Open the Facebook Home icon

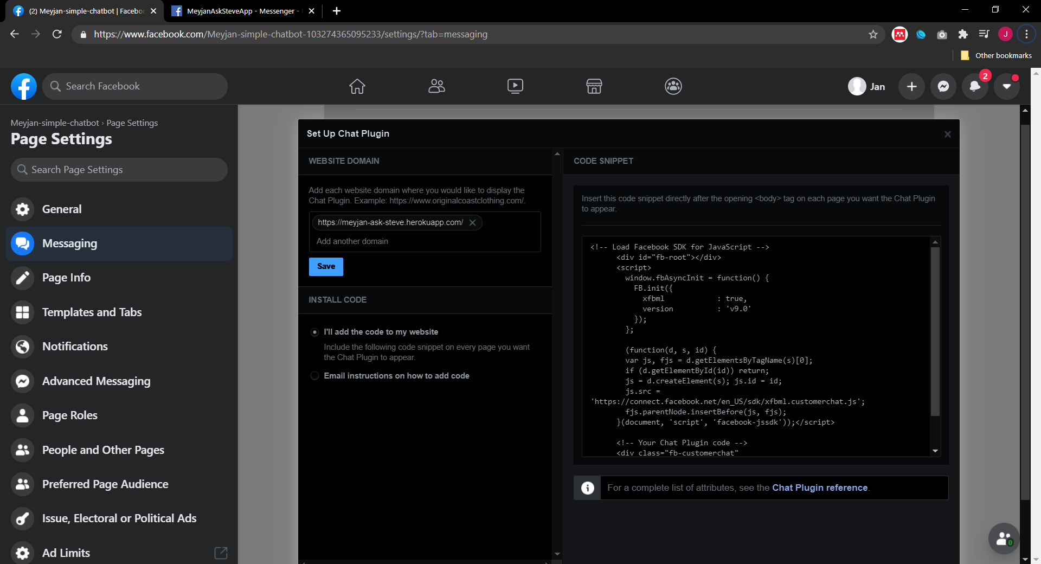[357, 86]
